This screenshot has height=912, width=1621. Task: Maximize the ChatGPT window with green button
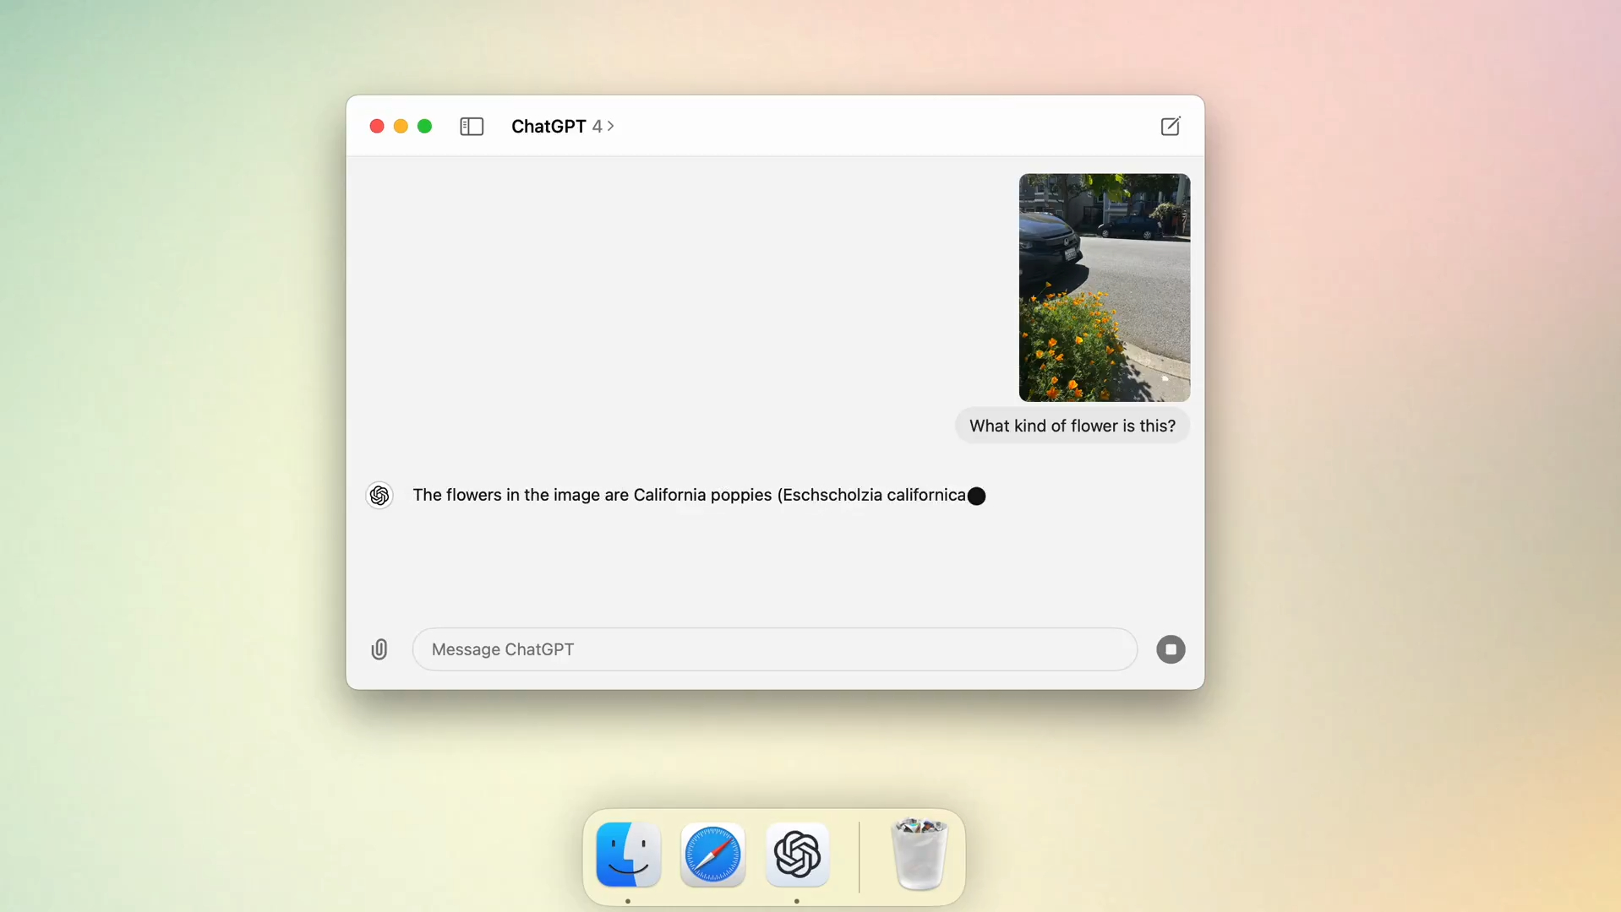point(425,127)
